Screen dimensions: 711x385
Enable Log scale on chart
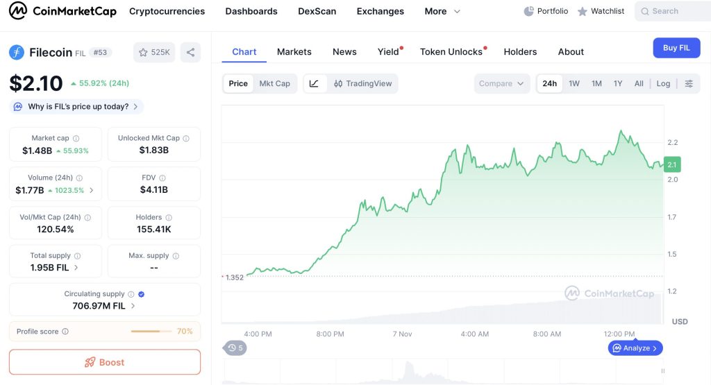[x=663, y=83]
